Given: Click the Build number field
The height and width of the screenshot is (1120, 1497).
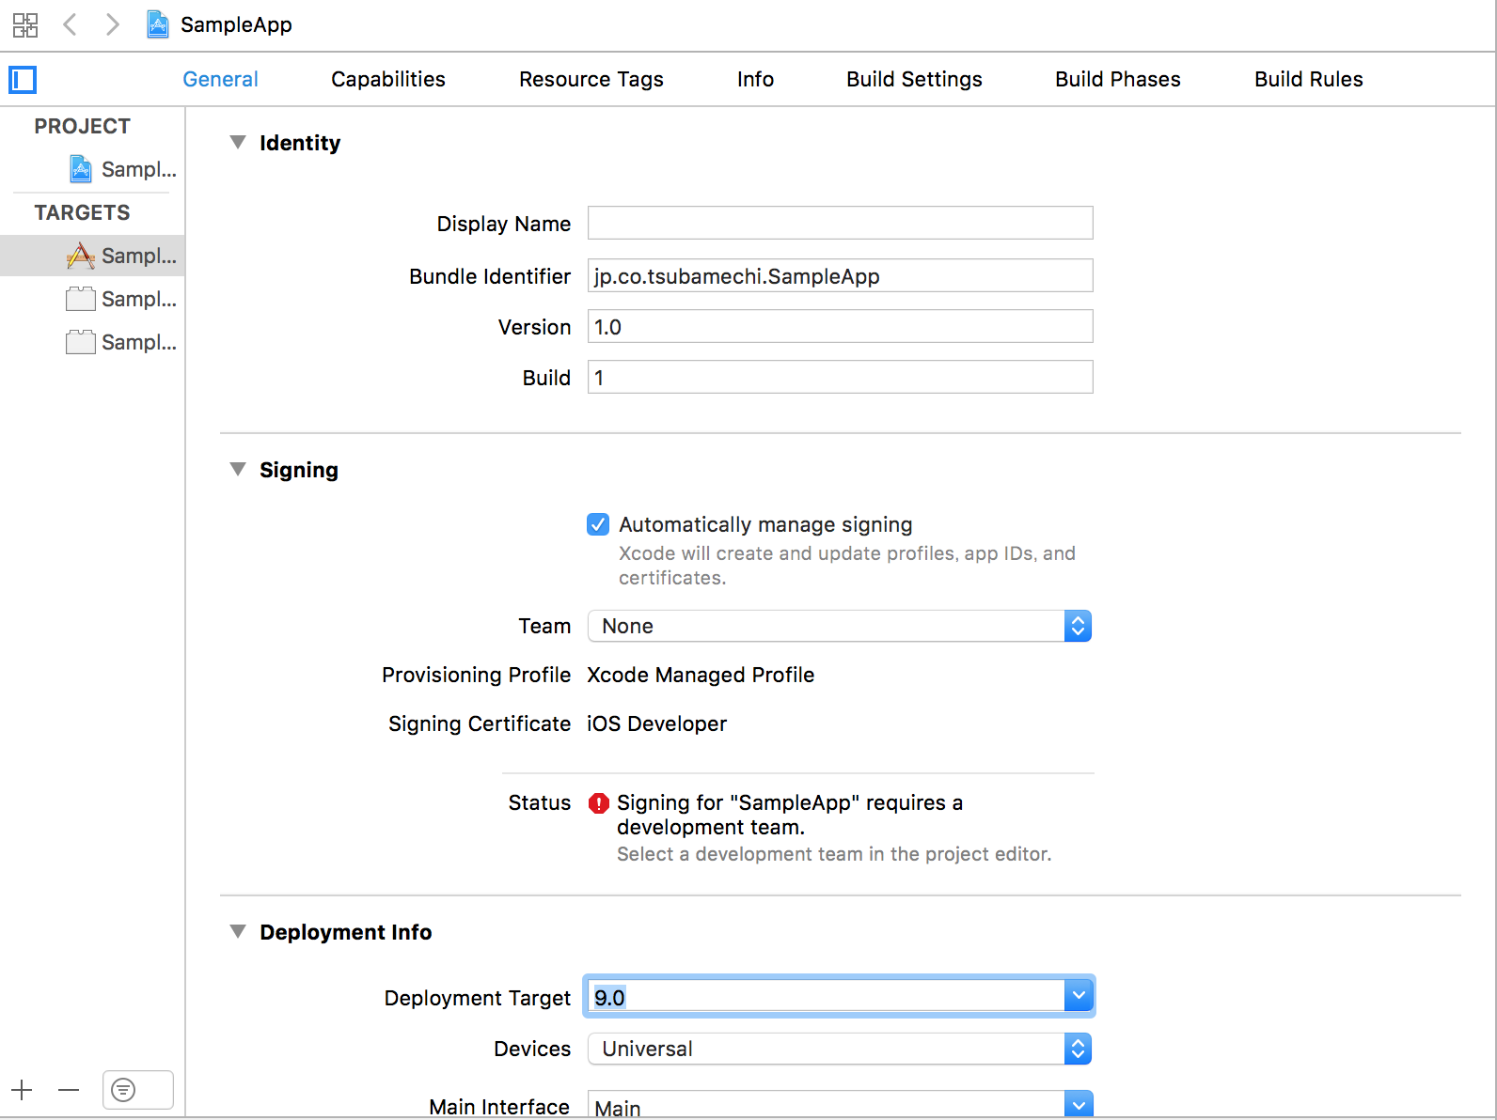Looking at the screenshot, I should point(840,377).
